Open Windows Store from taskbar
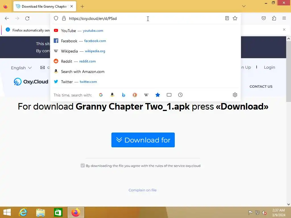 pyautogui.click(x=58, y=212)
